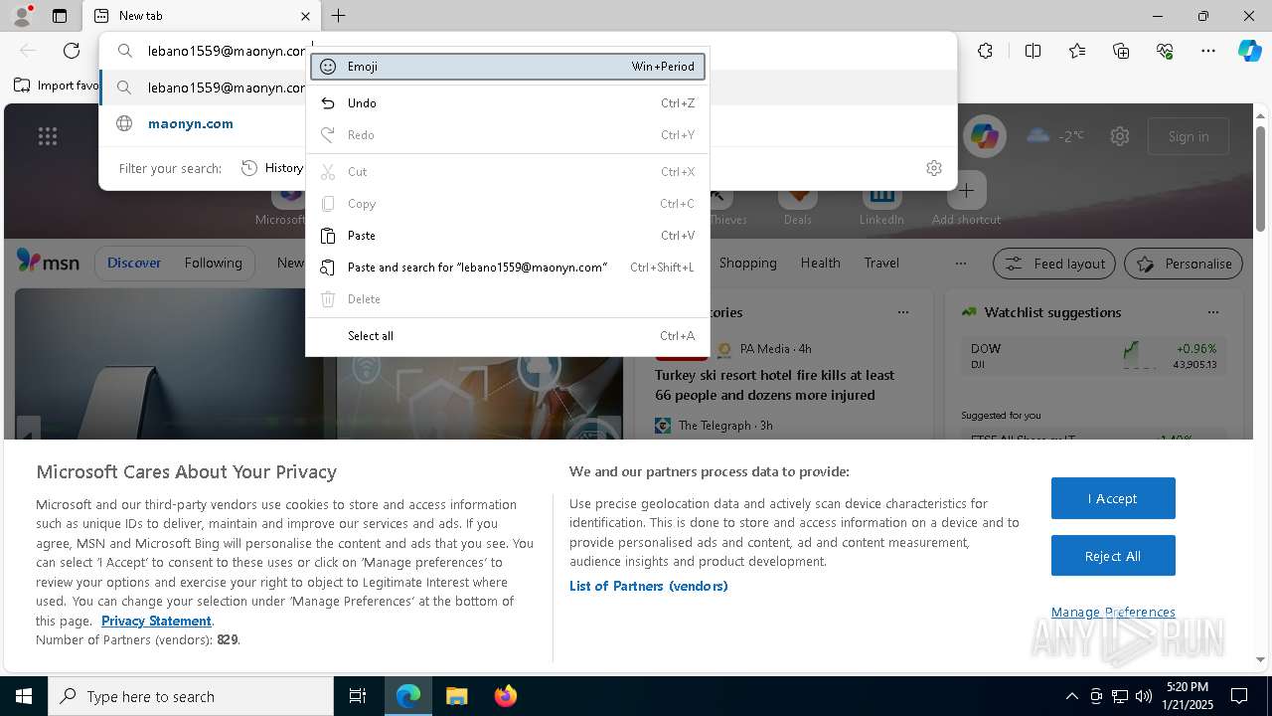
Task: Open Settings and more ellipsis
Action: 1208,51
